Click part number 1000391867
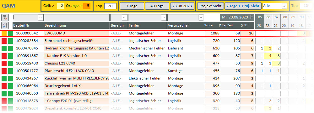This screenshot has height=113, width=314. (x=27, y=56)
